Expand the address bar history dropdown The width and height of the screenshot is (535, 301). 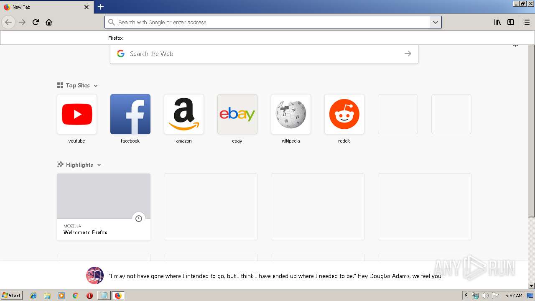point(435,22)
